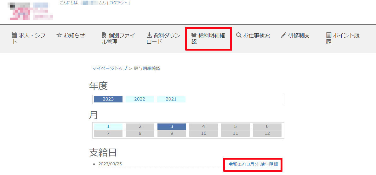Open the 研修制度 menu item
This screenshot has height=175, width=376.
pos(295,36)
